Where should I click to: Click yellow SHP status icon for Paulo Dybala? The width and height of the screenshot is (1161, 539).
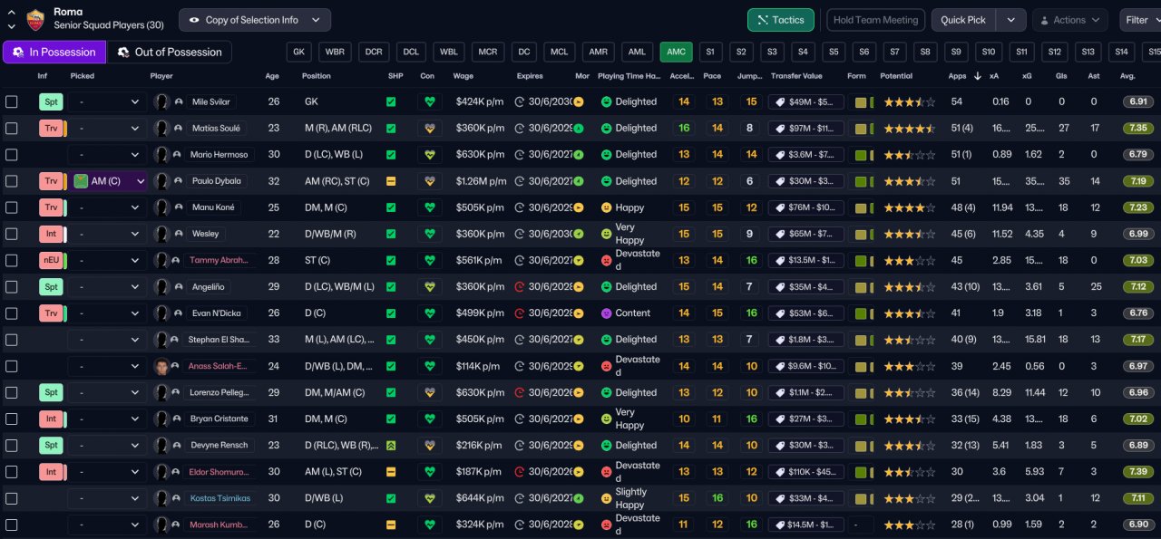391,181
